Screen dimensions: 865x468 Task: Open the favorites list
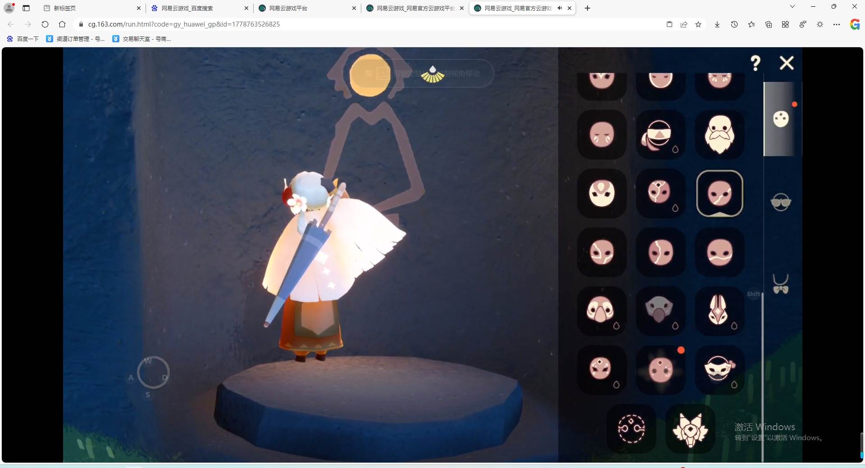click(751, 24)
